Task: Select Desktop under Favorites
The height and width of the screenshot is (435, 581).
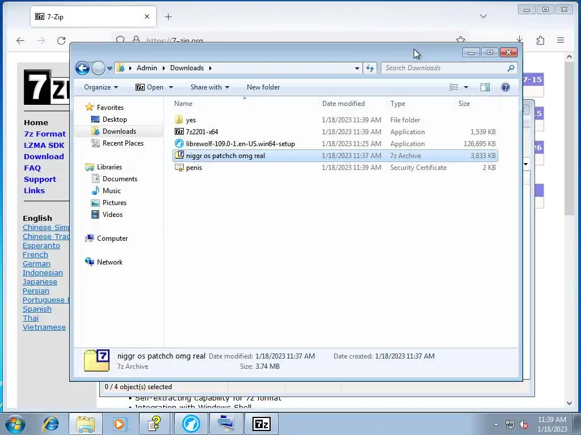Action: point(115,120)
